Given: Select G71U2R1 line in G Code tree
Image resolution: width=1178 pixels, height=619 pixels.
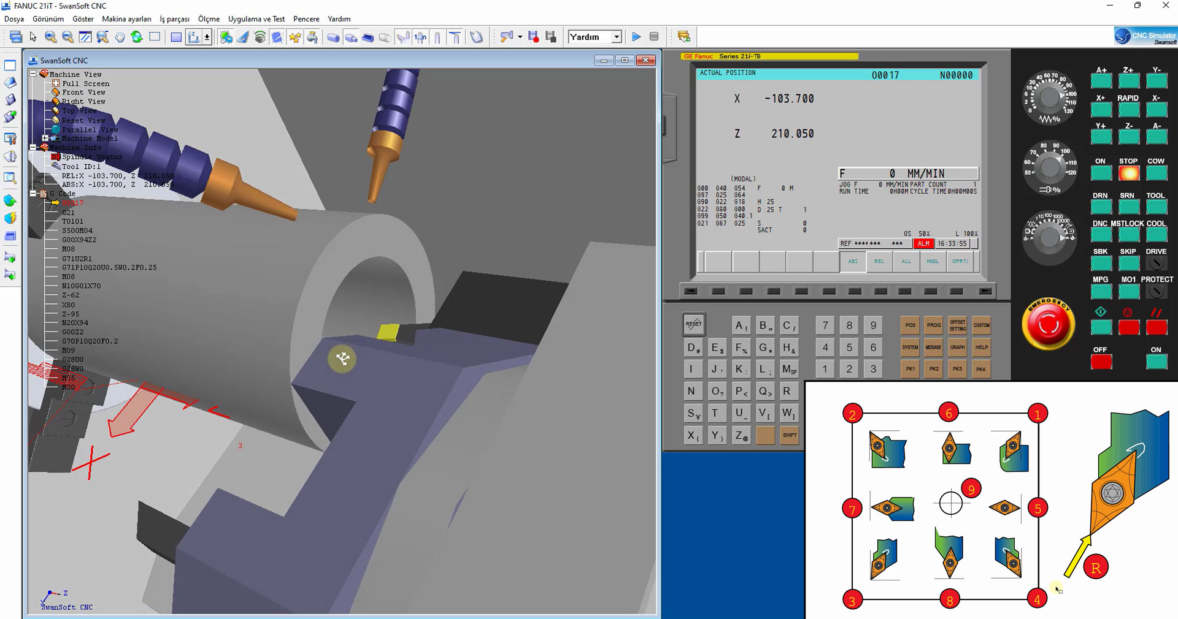Looking at the screenshot, I should point(77,259).
